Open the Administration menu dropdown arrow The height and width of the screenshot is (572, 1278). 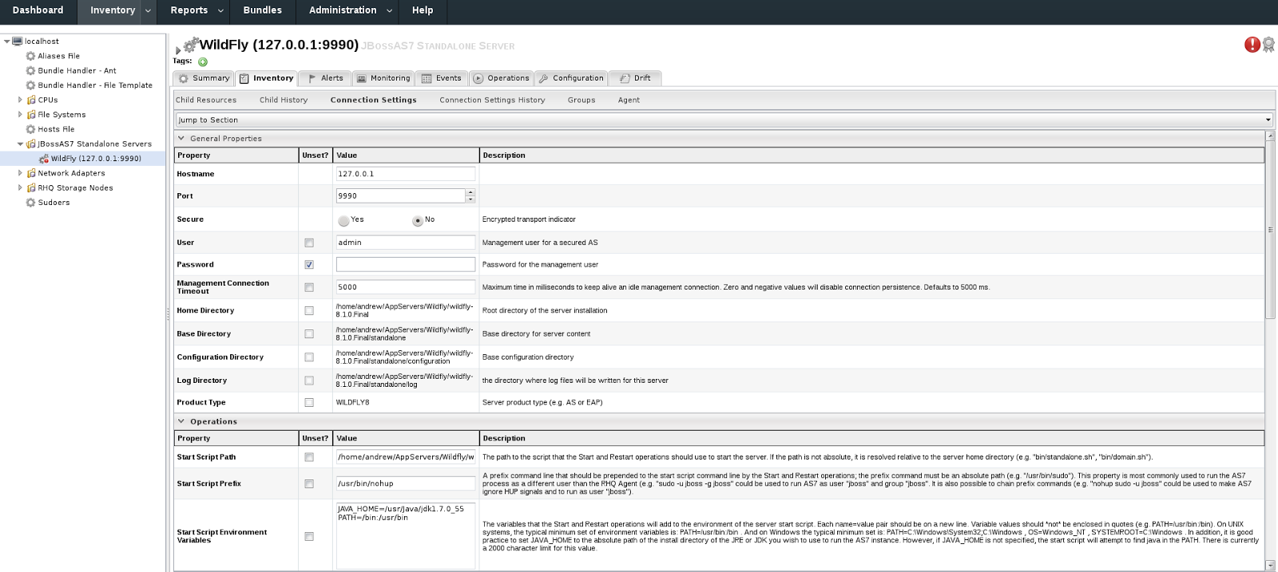(x=390, y=10)
